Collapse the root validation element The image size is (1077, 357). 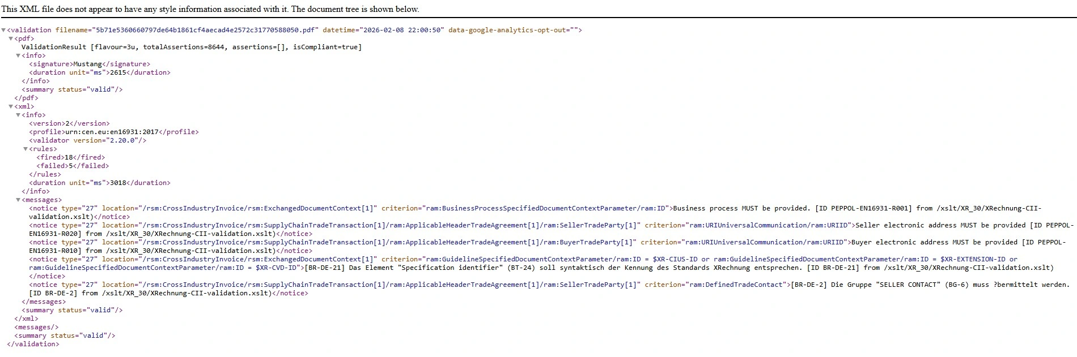pyautogui.click(x=3, y=31)
